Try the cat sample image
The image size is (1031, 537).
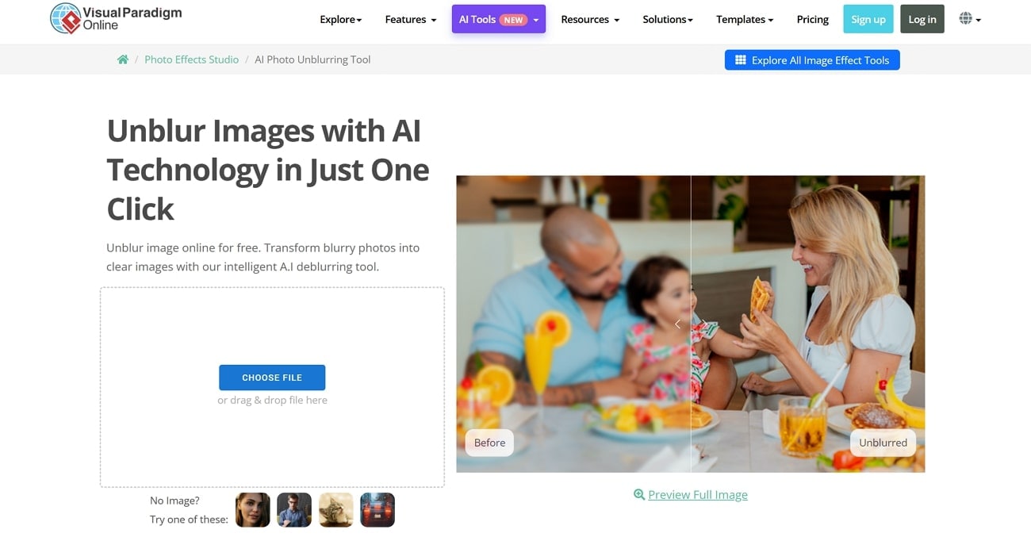pos(336,510)
